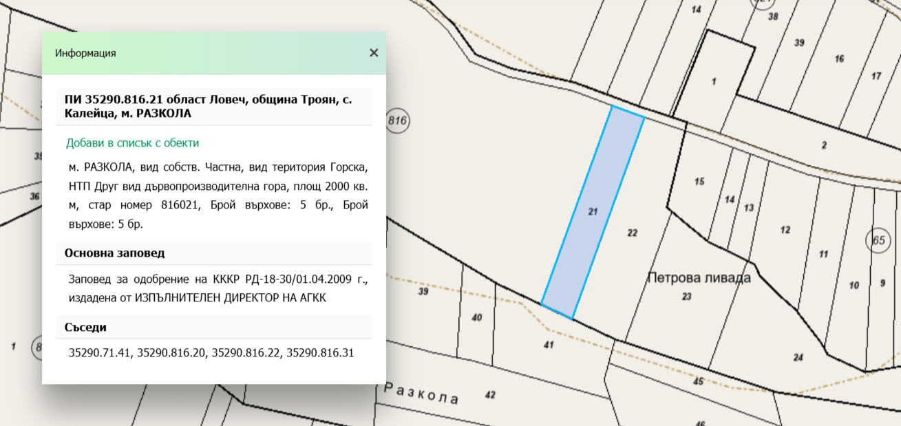
Task: Close the Информация popup
Action: 374,53
